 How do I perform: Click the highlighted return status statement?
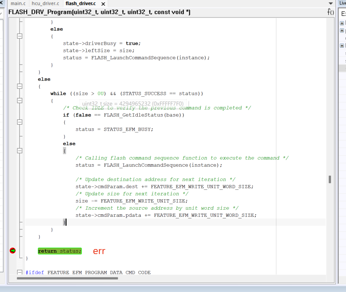coord(60,251)
